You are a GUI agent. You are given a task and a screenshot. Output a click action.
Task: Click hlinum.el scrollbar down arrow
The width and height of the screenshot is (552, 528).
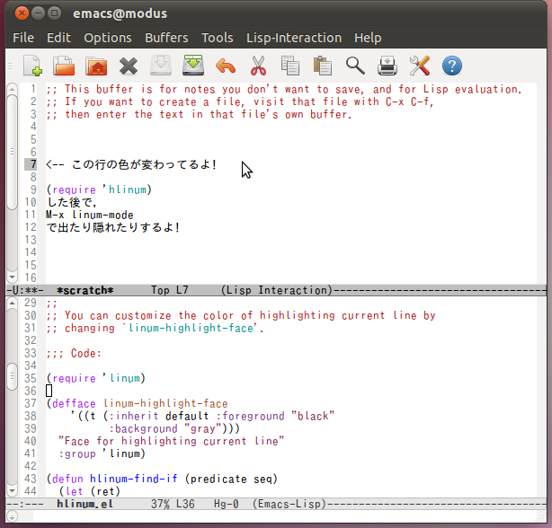[12, 490]
